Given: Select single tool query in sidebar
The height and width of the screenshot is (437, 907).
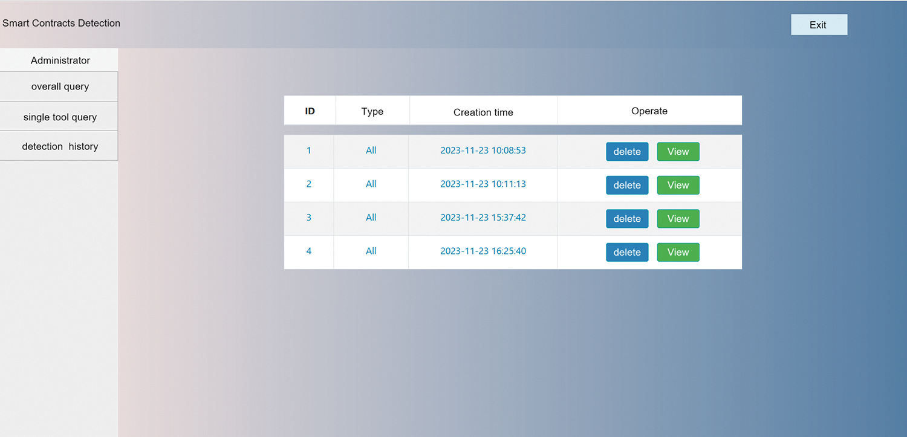Looking at the screenshot, I should 59,117.
